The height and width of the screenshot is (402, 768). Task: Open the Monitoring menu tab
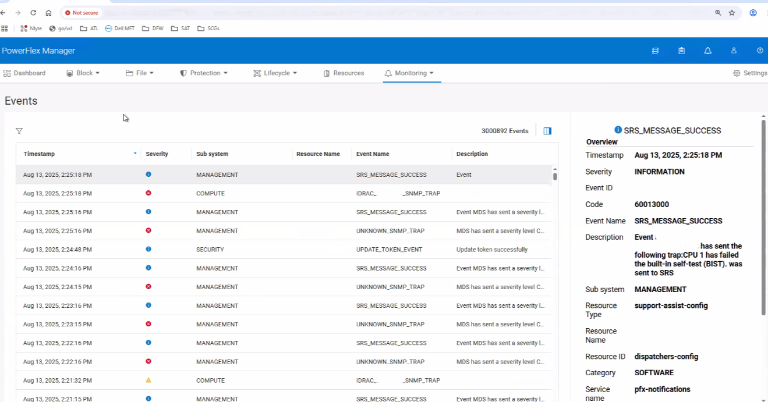click(x=410, y=73)
